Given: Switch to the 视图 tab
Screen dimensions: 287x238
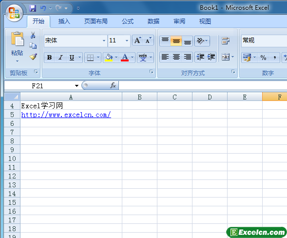Looking at the screenshot, I should click(x=205, y=21).
